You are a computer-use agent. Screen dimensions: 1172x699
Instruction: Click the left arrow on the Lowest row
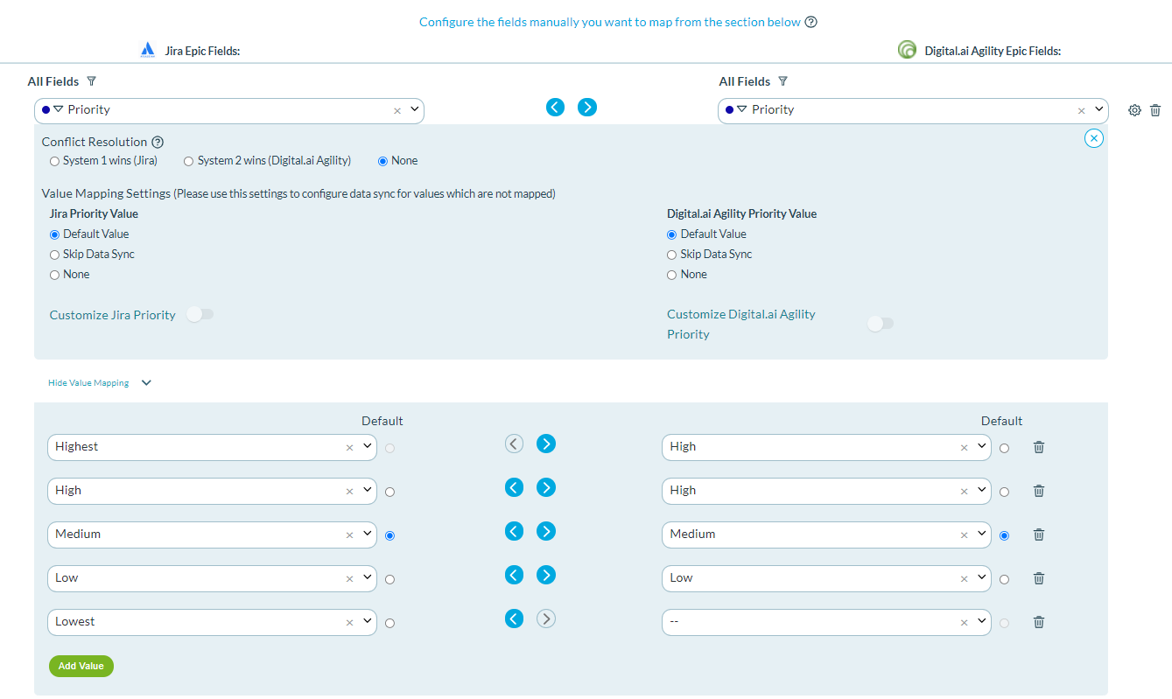tap(514, 619)
